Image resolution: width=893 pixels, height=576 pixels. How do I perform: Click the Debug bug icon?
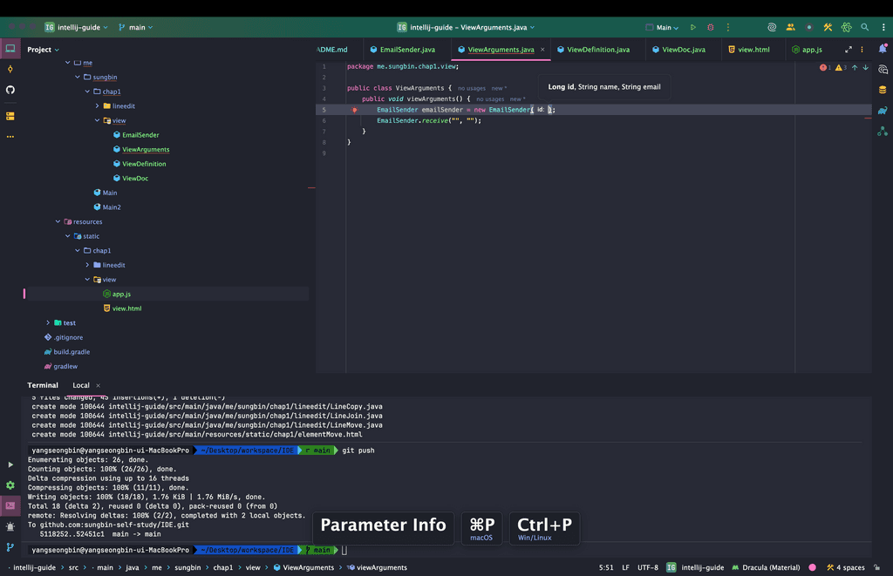711,27
